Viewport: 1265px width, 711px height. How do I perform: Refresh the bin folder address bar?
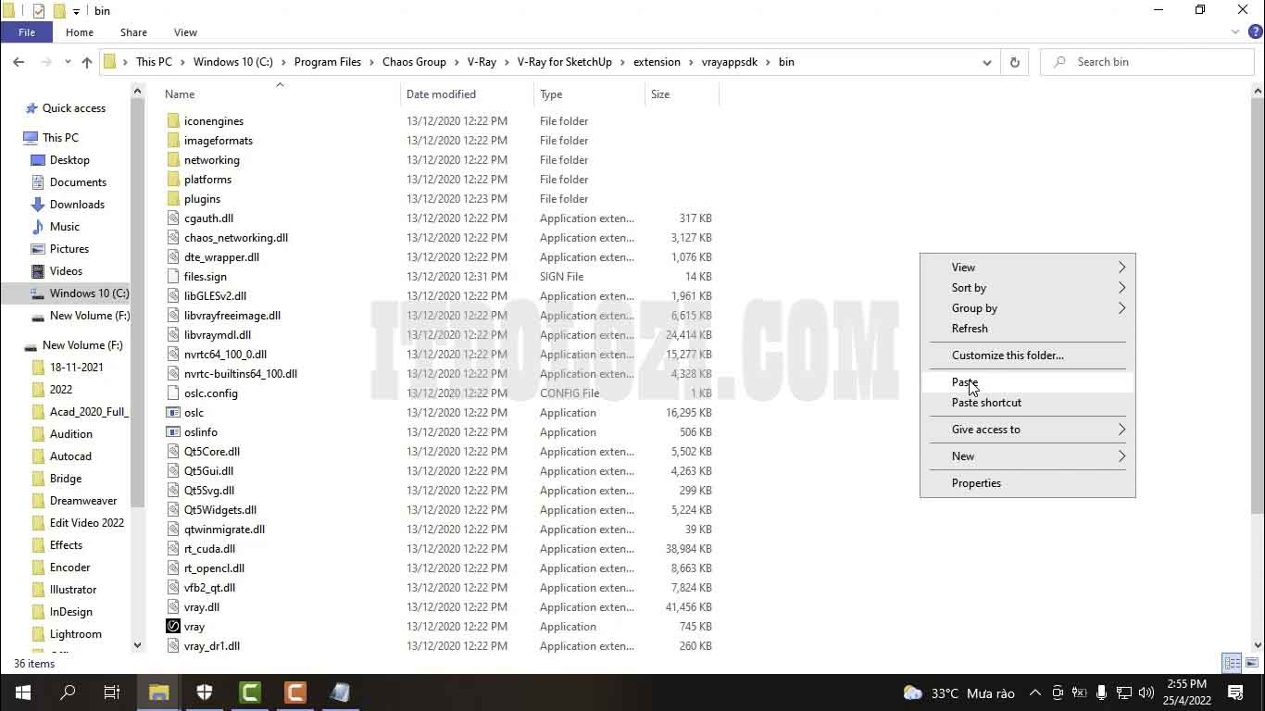(x=1014, y=62)
